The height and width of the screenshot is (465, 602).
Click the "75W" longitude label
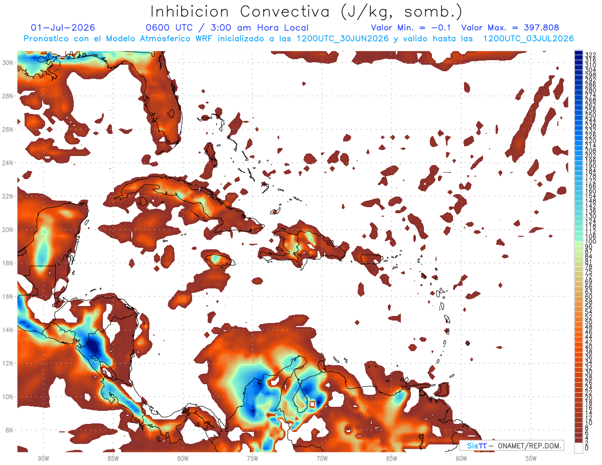[x=252, y=458]
